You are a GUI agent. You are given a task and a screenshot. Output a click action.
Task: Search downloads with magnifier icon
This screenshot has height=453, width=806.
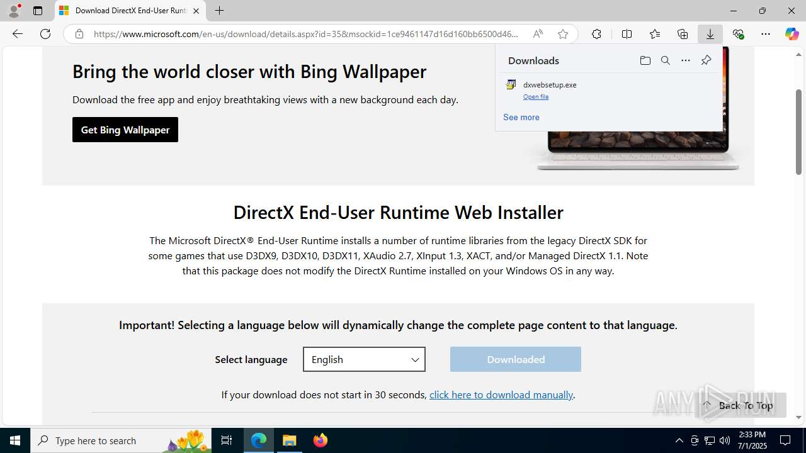pos(665,60)
